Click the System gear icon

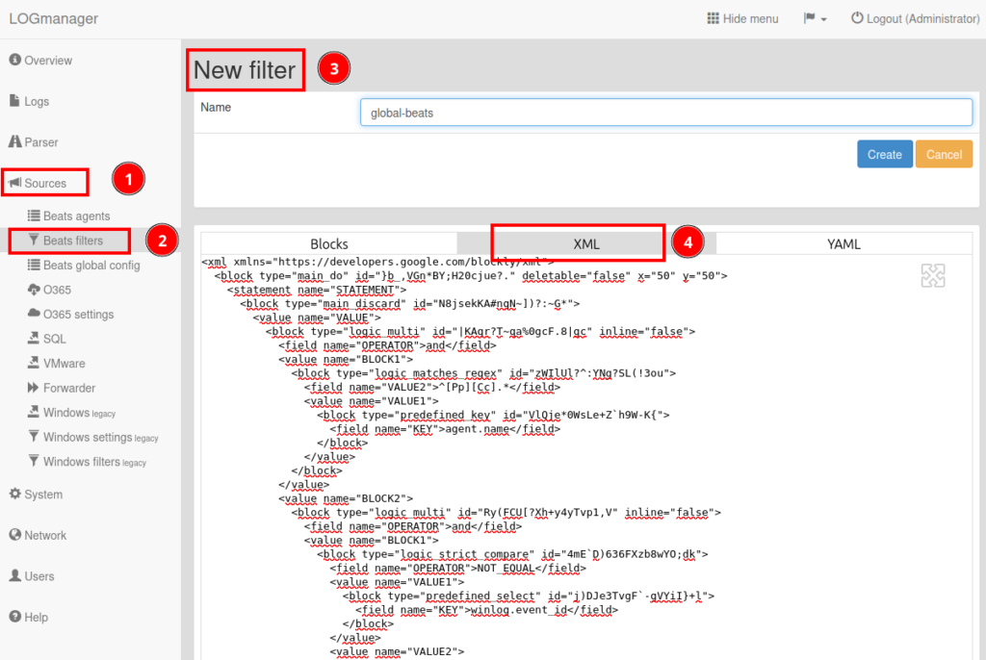click(x=15, y=494)
